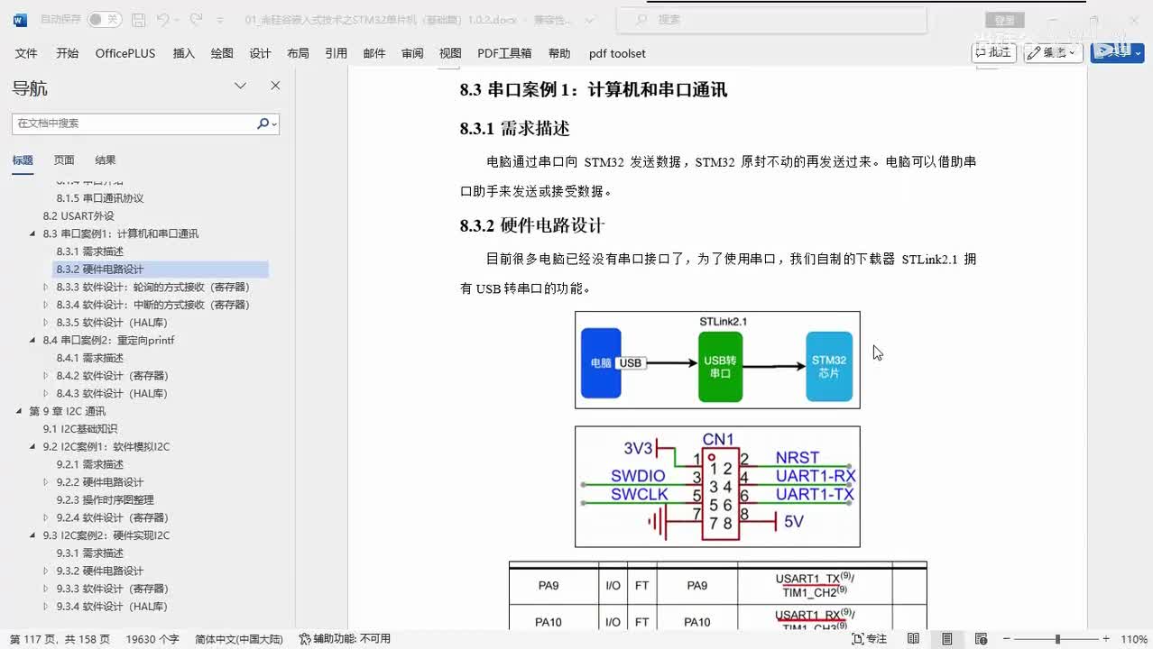Open the Quick Access Toolbar customize arrow
This screenshot has height=649, width=1153.
[x=221, y=20]
